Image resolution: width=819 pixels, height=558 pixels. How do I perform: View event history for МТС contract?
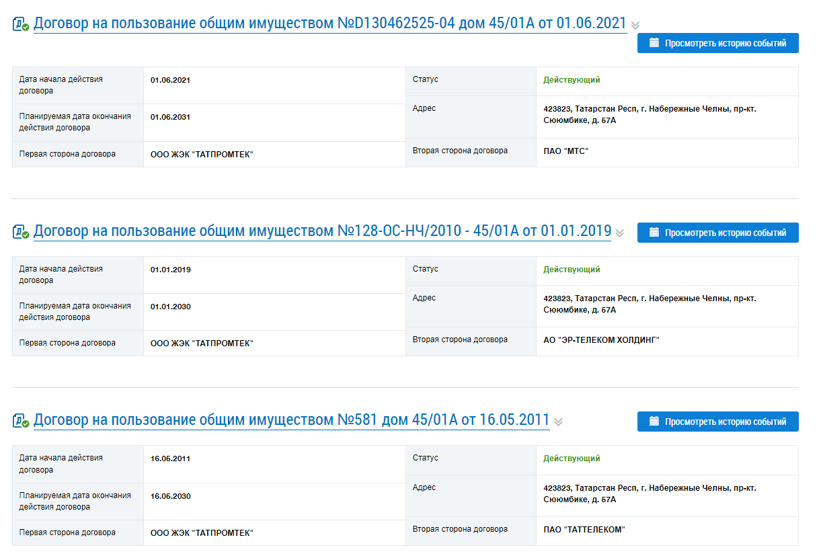[718, 43]
